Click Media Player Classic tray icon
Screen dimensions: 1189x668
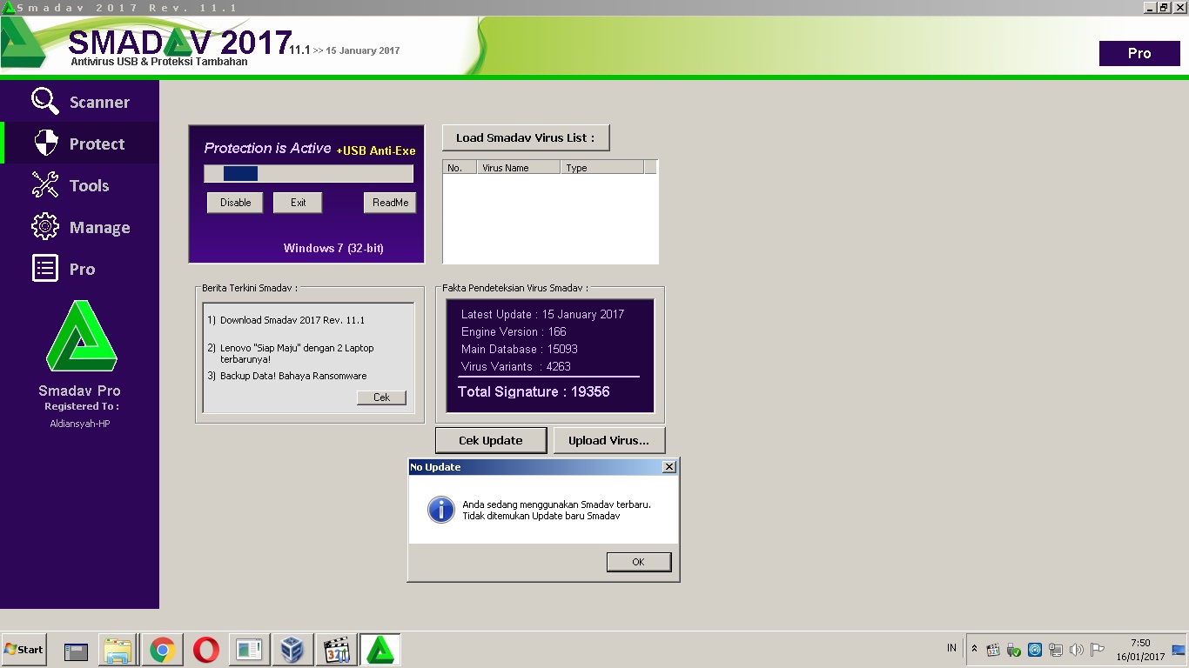coord(993,650)
